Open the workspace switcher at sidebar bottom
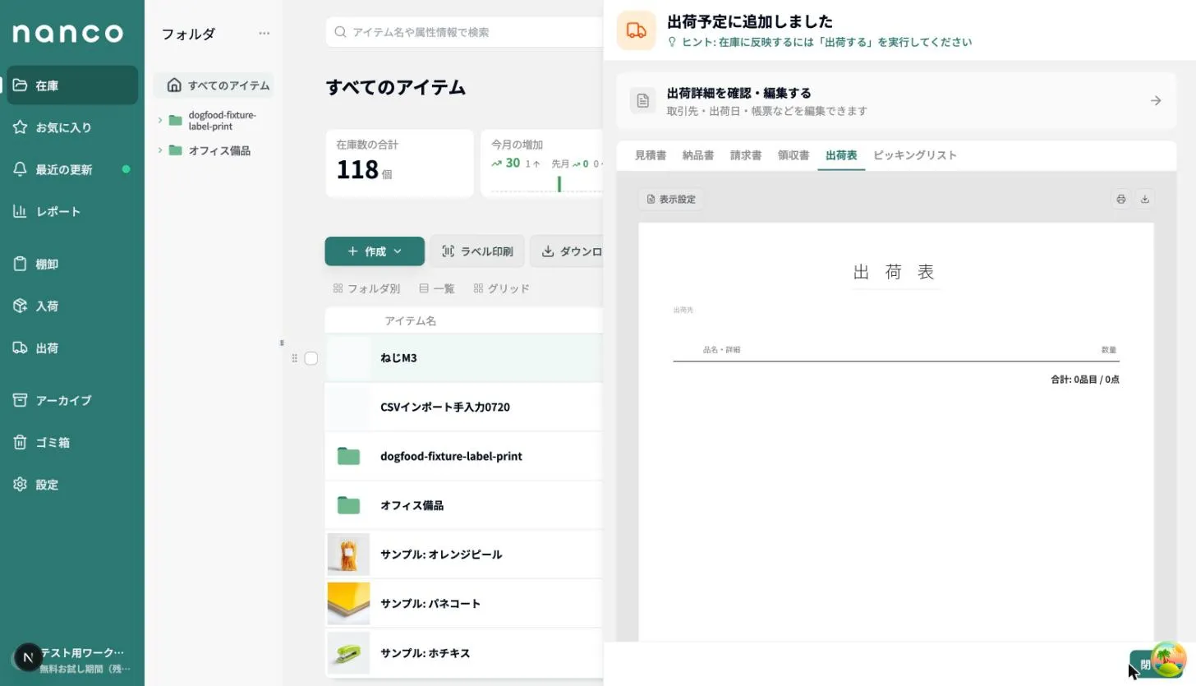The width and height of the screenshot is (1196, 686). (72, 659)
